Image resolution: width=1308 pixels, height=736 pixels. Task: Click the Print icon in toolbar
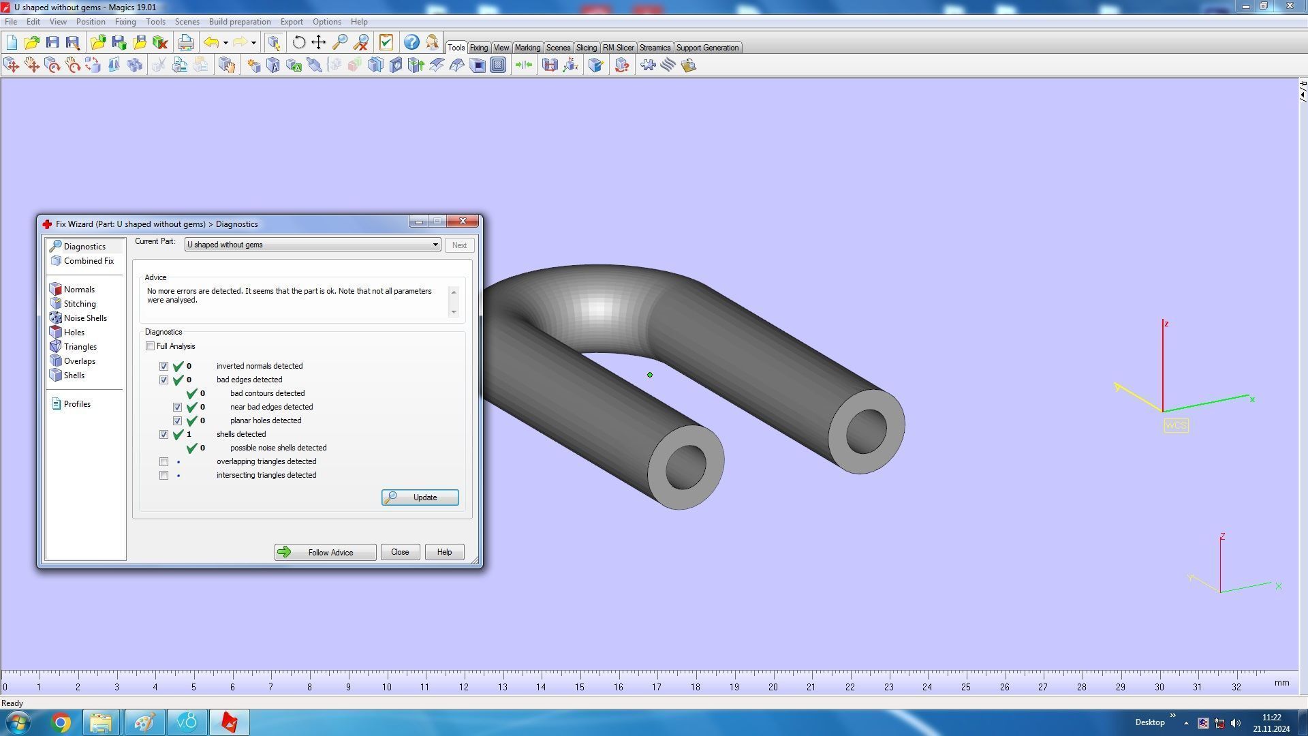click(x=185, y=42)
